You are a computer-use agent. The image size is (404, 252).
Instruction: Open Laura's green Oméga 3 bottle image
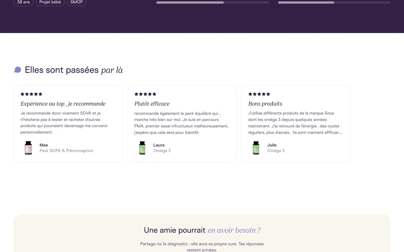(142, 148)
